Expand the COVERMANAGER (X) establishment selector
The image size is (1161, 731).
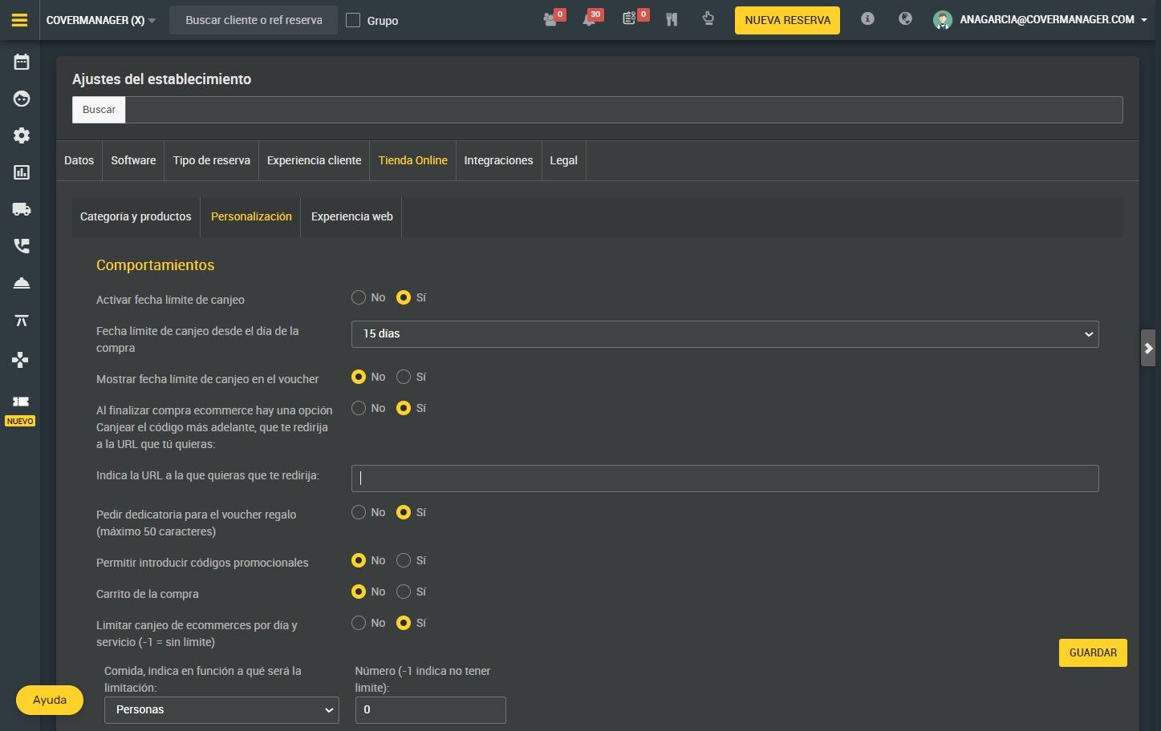(101, 20)
